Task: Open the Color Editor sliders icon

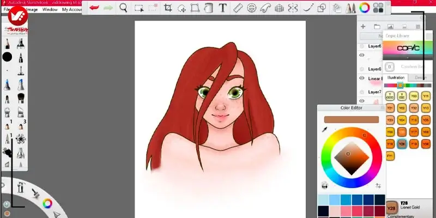Action: [x=378, y=185]
